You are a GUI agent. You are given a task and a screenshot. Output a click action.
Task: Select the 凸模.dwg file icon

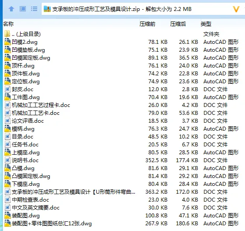click(7, 168)
